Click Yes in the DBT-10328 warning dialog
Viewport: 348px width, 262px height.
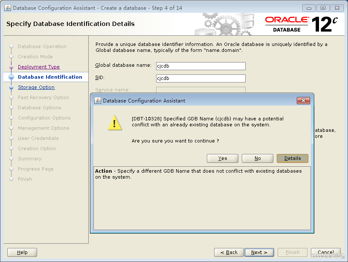coord(222,159)
